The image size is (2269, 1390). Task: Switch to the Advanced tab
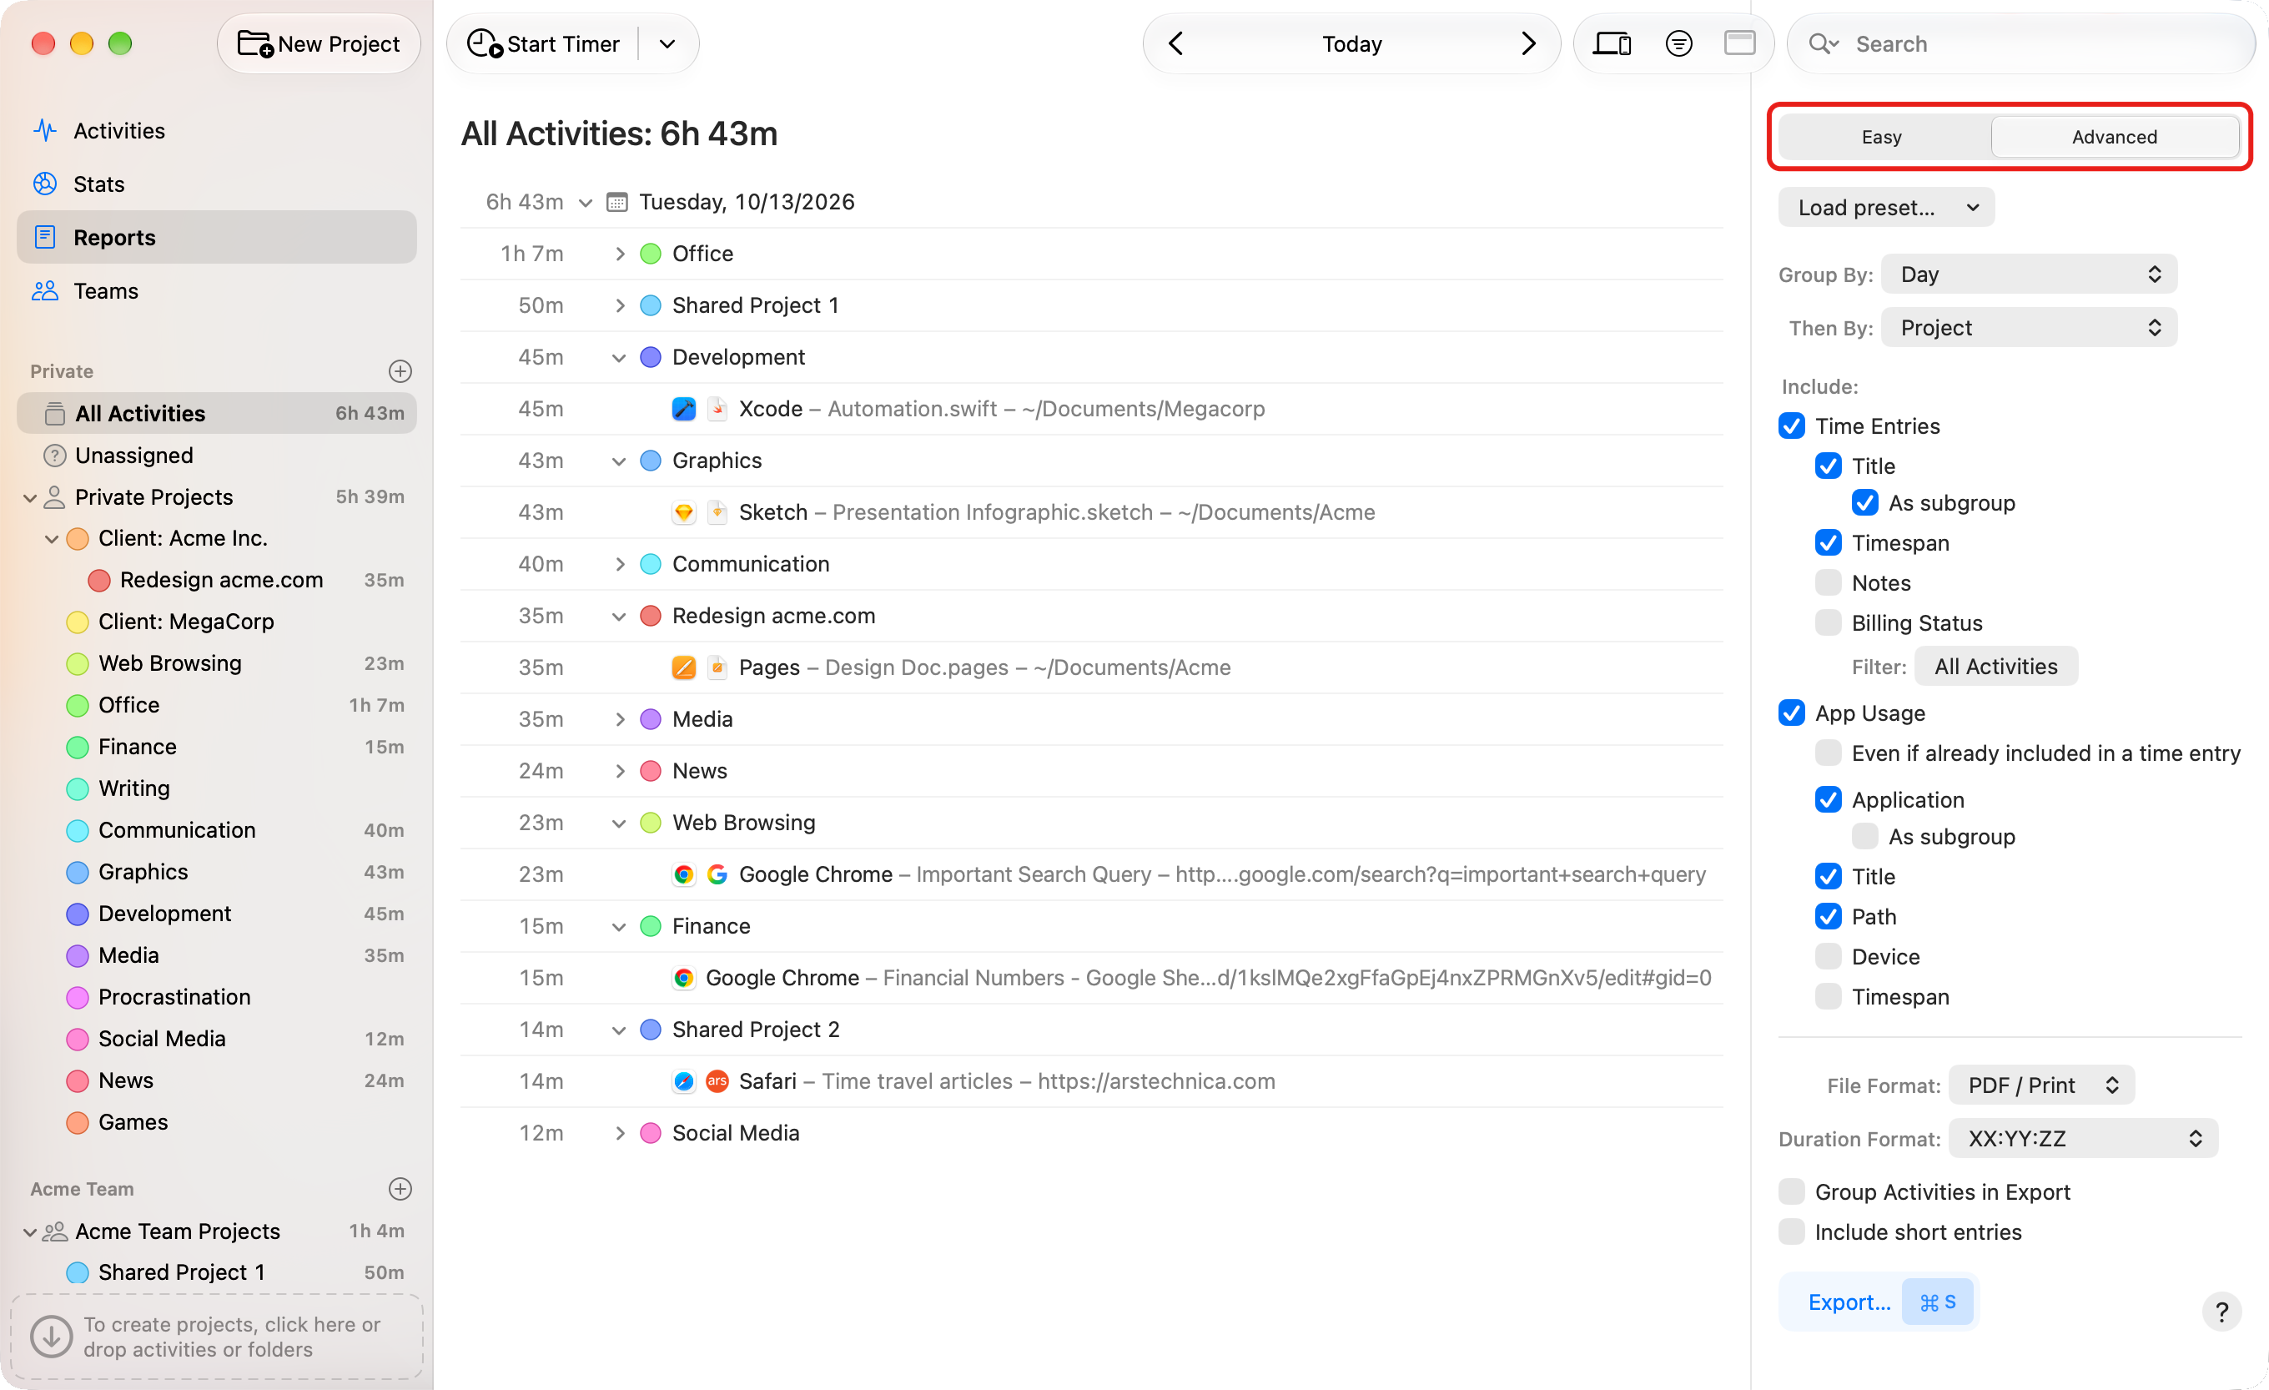(x=2115, y=136)
